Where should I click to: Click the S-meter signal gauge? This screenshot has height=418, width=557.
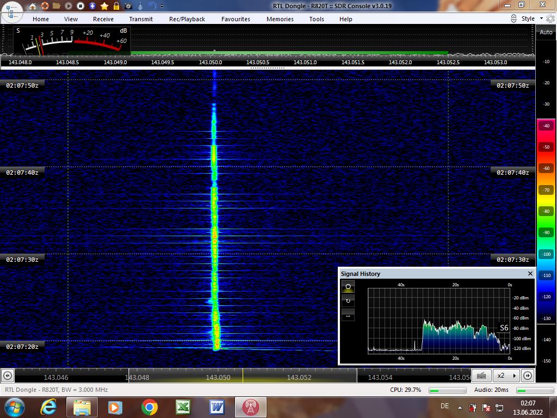click(72, 41)
